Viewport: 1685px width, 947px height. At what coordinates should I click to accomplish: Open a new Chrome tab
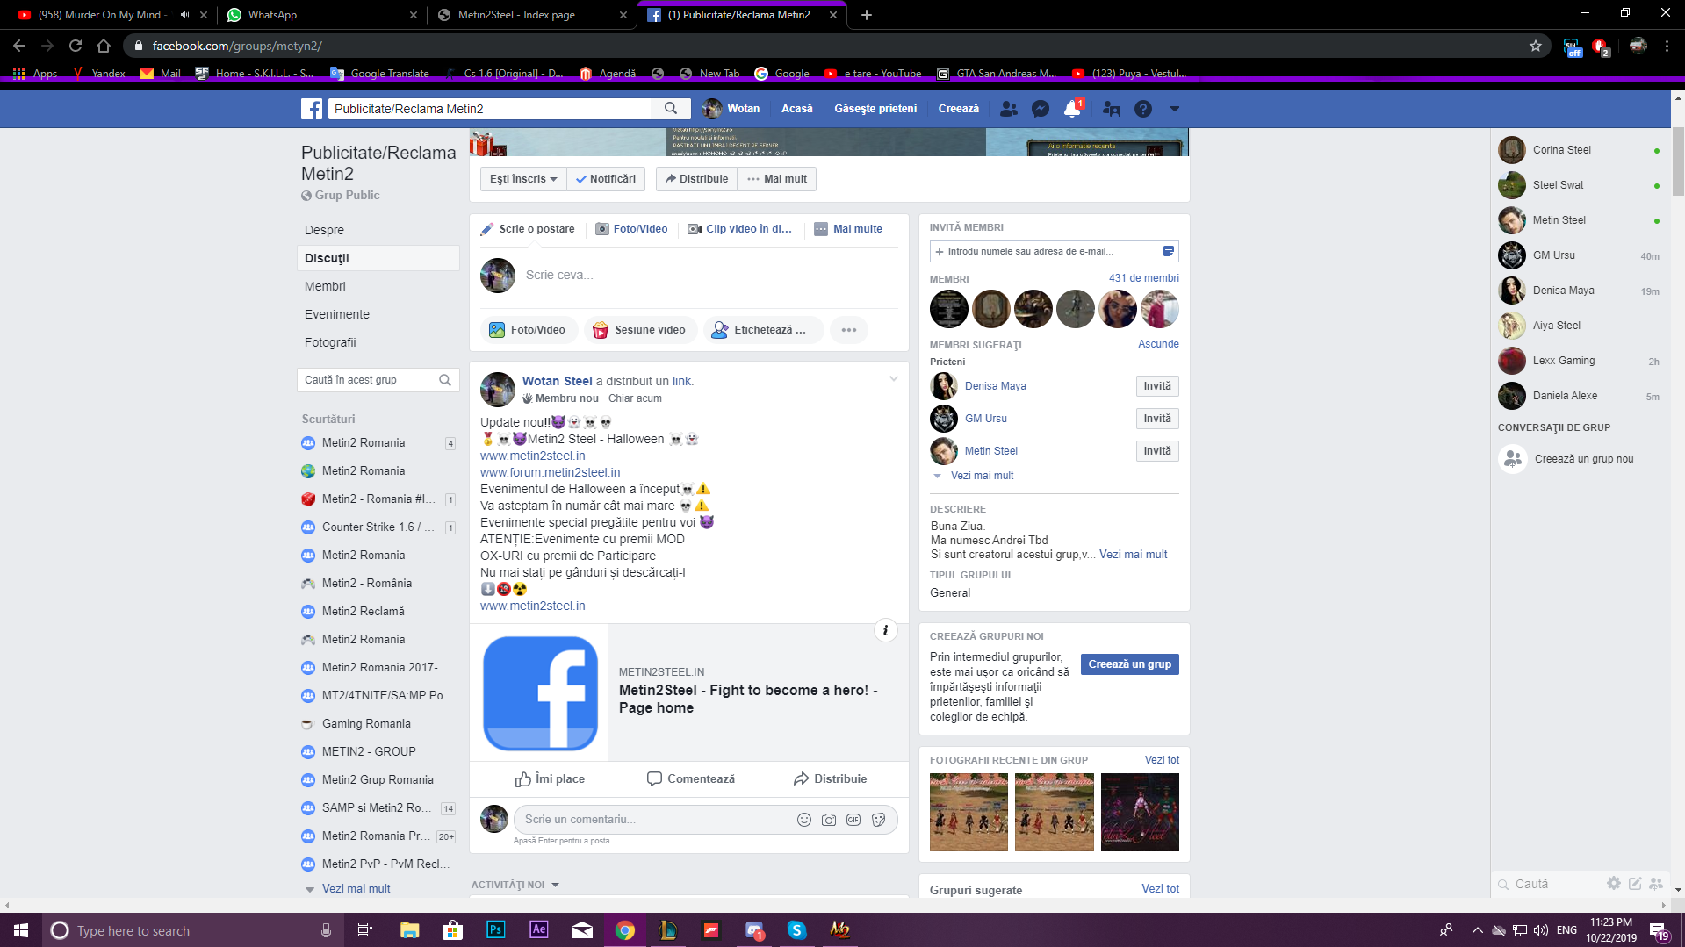click(x=867, y=15)
